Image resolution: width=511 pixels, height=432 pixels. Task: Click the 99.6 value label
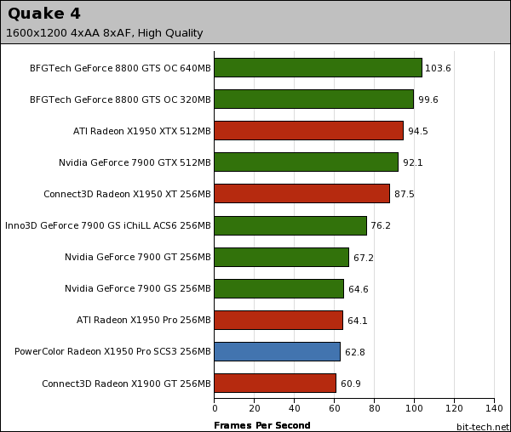point(428,99)
